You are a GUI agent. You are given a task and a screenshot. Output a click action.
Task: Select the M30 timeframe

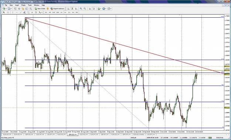click(x=58, y=12)
